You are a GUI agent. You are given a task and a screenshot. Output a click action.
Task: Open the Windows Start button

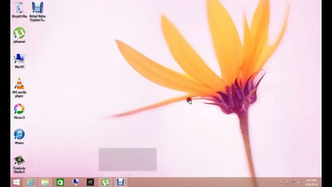16,182
